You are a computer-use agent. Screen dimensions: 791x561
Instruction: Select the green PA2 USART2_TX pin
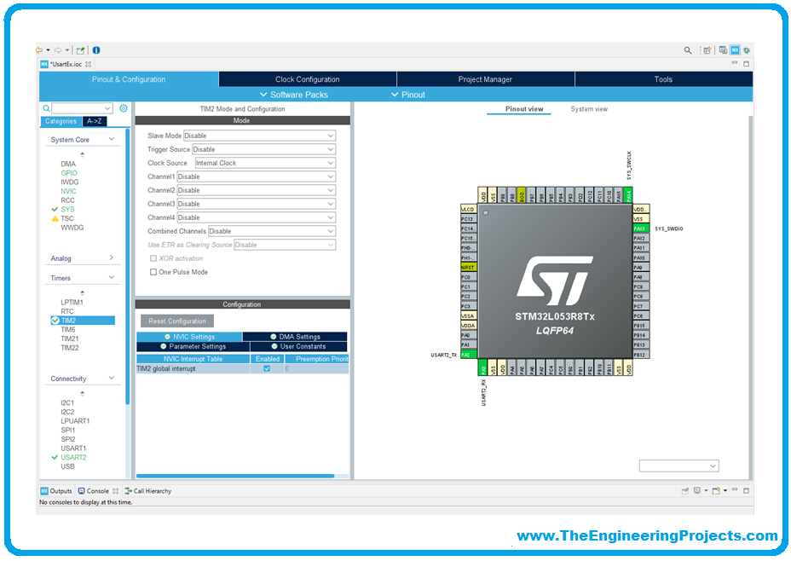469,355
